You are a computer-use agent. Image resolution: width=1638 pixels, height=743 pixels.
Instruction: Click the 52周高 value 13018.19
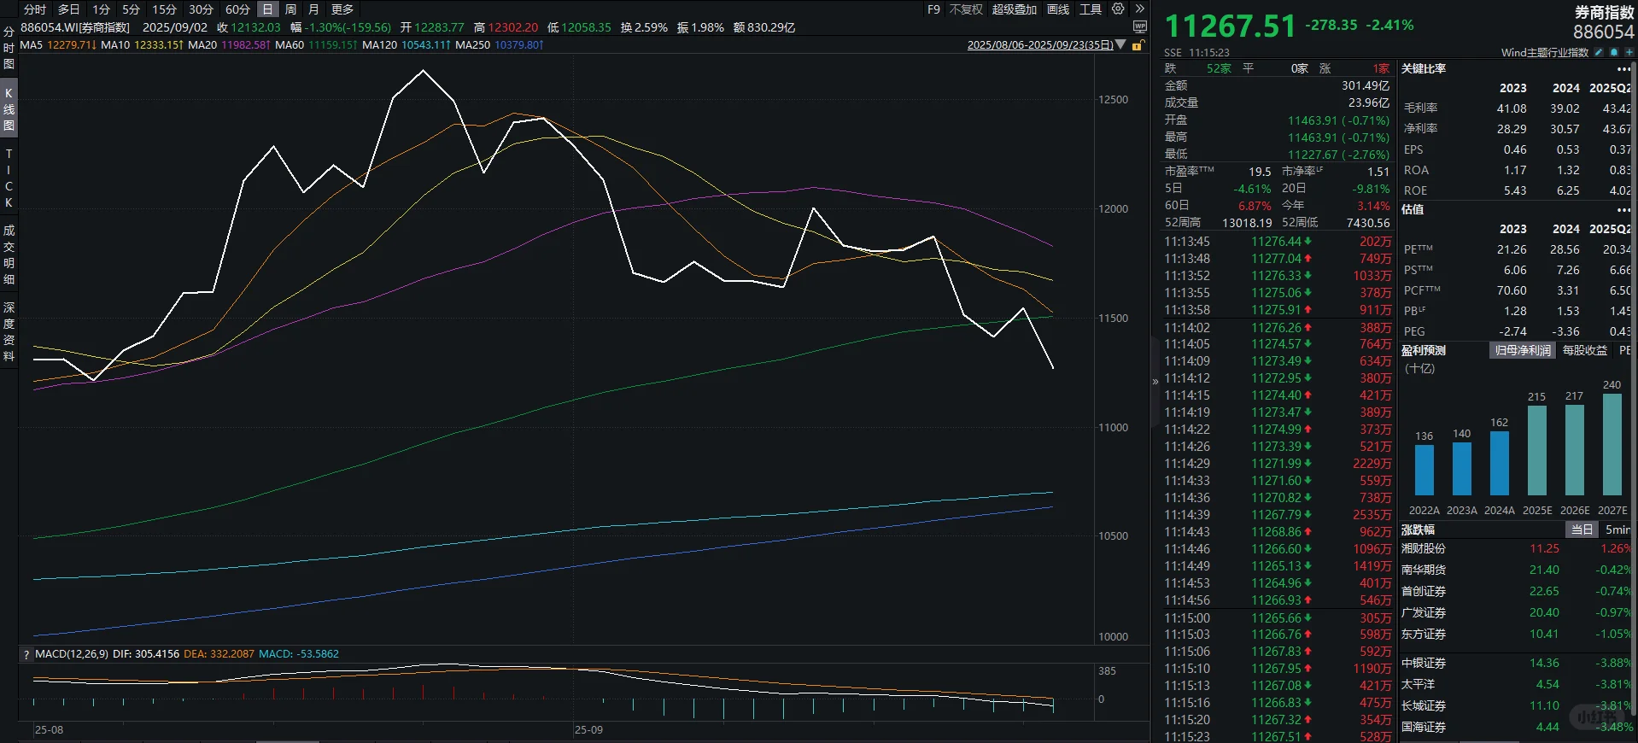point(1247,223)
